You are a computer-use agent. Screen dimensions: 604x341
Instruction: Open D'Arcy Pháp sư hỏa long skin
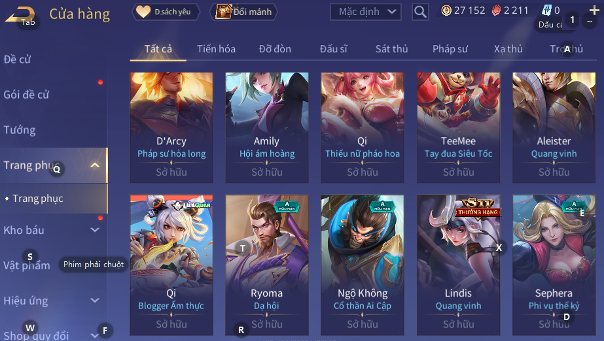[171, 127]
